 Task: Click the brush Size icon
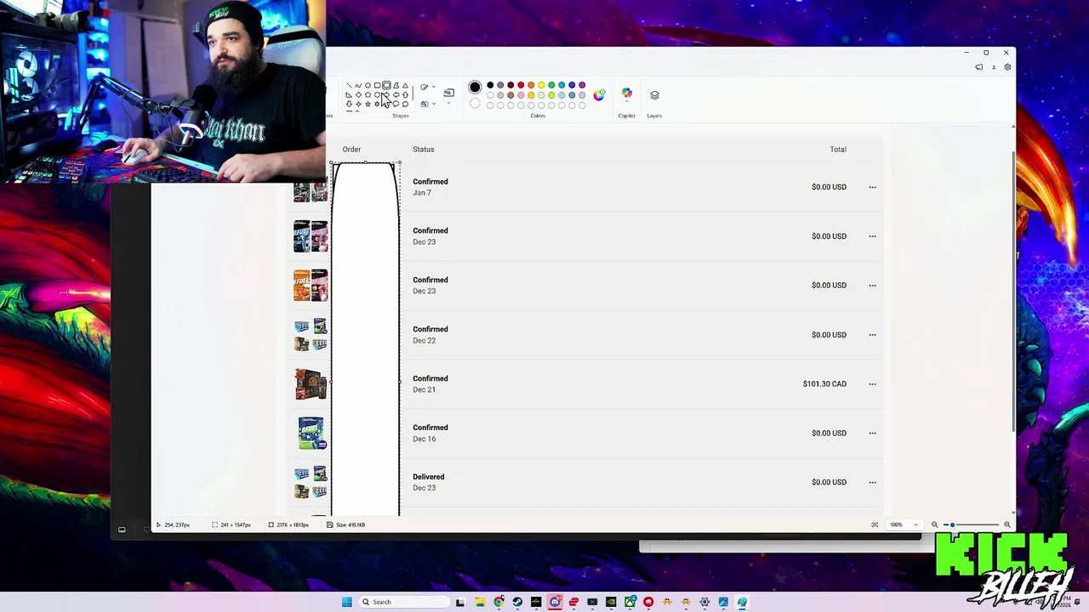pyautogui.click(x=448, y=92)
